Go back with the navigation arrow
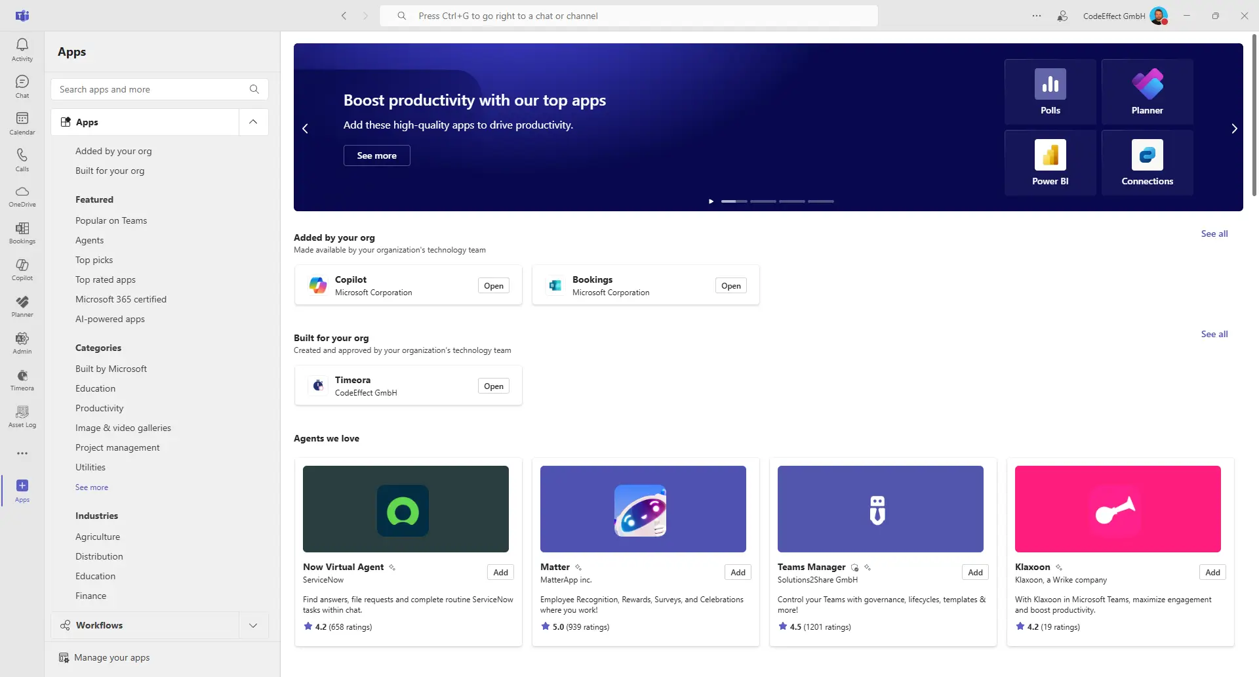The width and height of the screenshot is (1259, 677). 344,16
